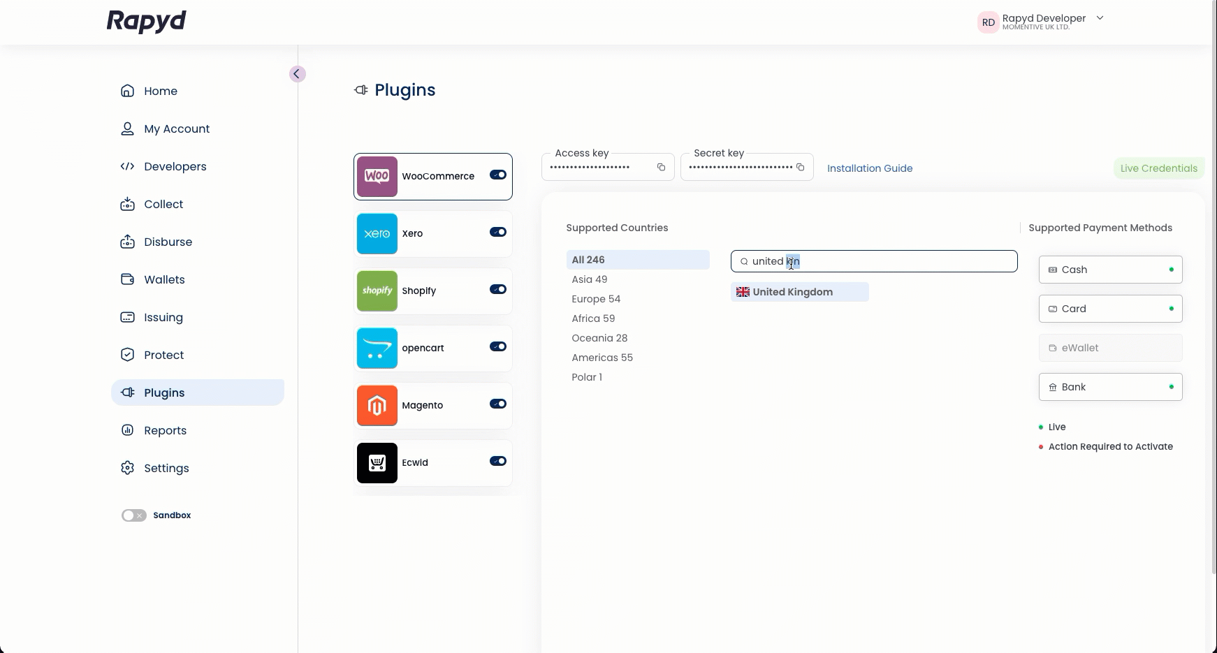Screen dimensions: 1217x653
Task: Filter countries by Americas 55
Action: point(602,358)
